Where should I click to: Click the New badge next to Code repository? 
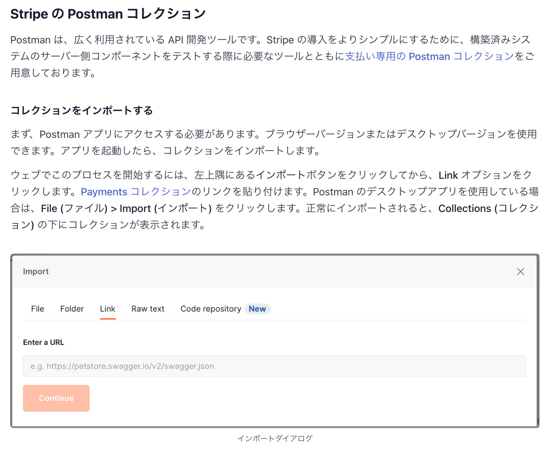[257, 309]
